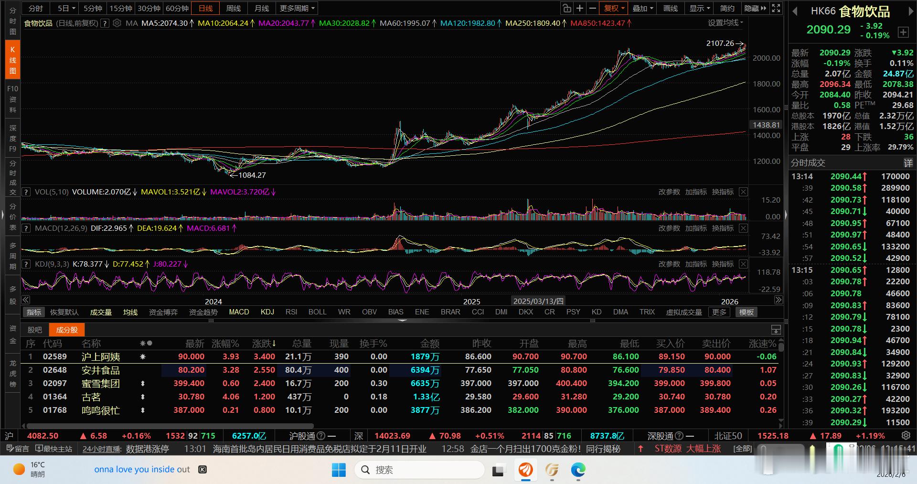Viewport: 917px width, 484px height.
Task: Switch to 周线 weekly chart
Action: pos(234,8)
